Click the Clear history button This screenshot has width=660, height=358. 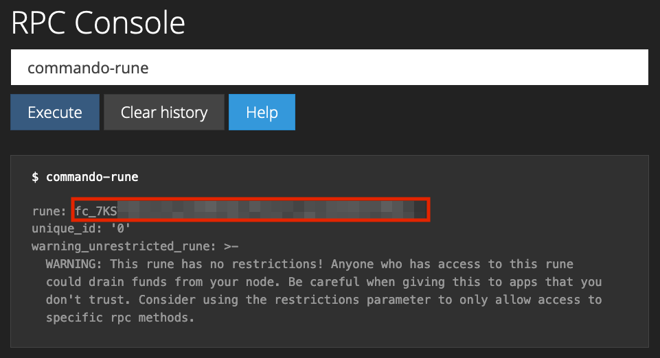[x=164, y=112]
